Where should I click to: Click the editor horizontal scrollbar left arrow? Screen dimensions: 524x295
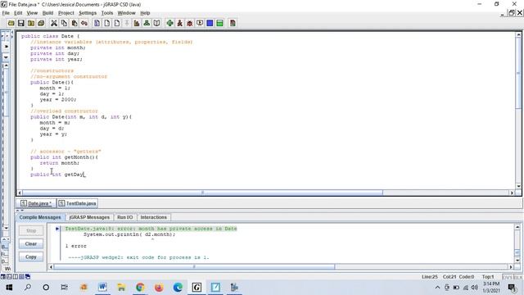click(20, 193)
